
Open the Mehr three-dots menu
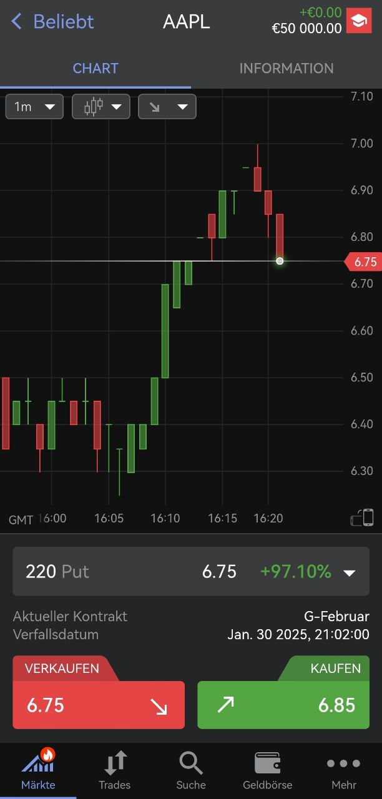pos(344,769)
